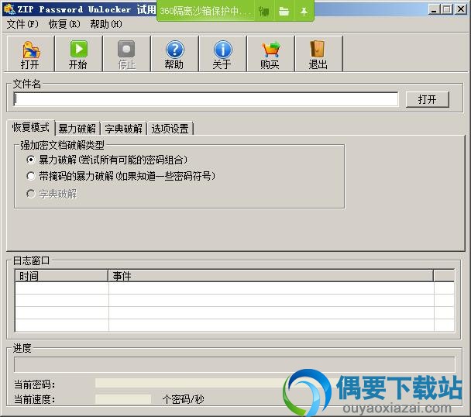Click the 事件 column header in log

[270, 276]
